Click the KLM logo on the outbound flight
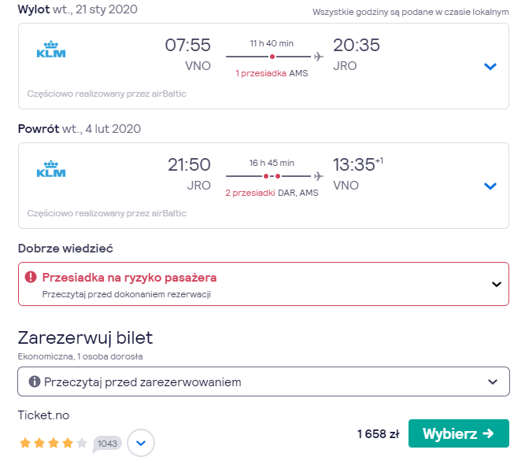 [51, 50]
